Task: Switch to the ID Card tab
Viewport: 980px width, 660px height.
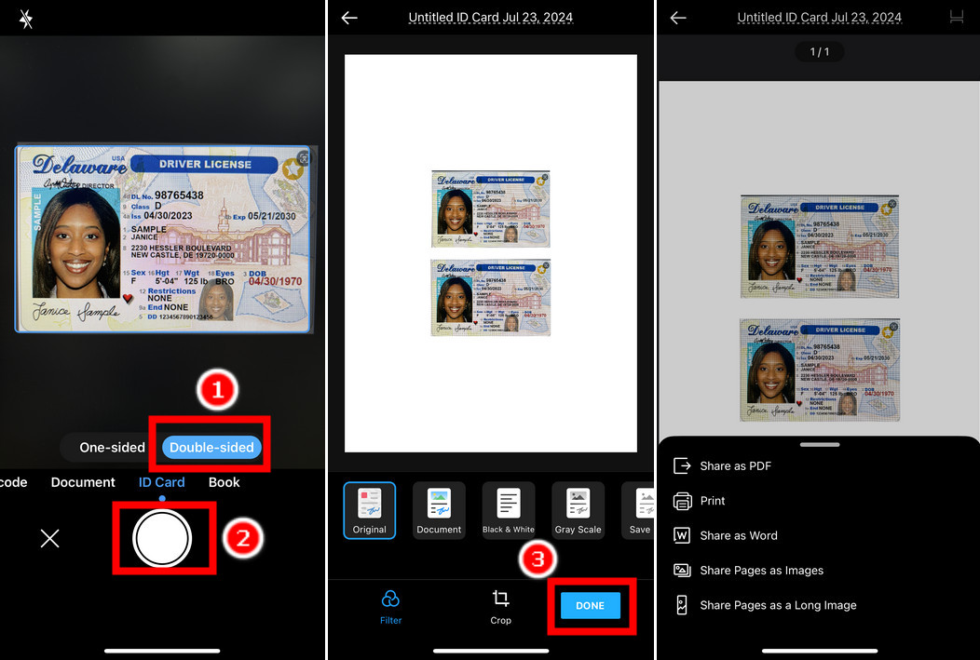Action: point(161,482)
